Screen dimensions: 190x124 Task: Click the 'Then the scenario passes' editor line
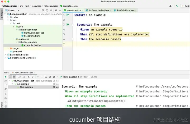coord(101,39)
